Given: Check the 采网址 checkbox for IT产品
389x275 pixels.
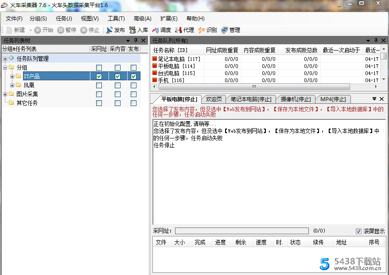Looking at the screenshot, I should pyautogui.click(x=99, y=76).
